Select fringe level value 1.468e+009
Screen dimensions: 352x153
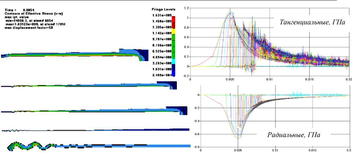pyautogui.click(x=162, y=21)
